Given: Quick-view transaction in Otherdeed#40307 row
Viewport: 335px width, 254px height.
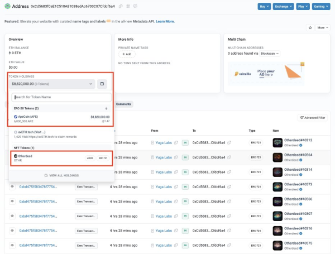Looking at the screenshot, I should pos(12,216).
